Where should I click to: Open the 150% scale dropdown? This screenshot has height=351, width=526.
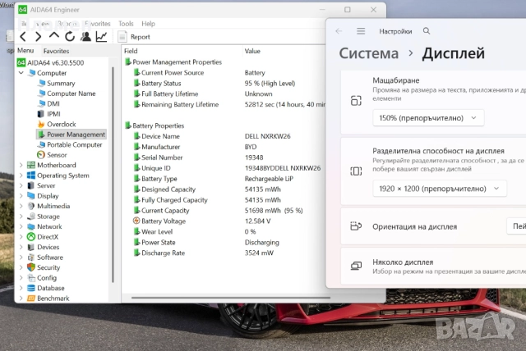point(427,117)
